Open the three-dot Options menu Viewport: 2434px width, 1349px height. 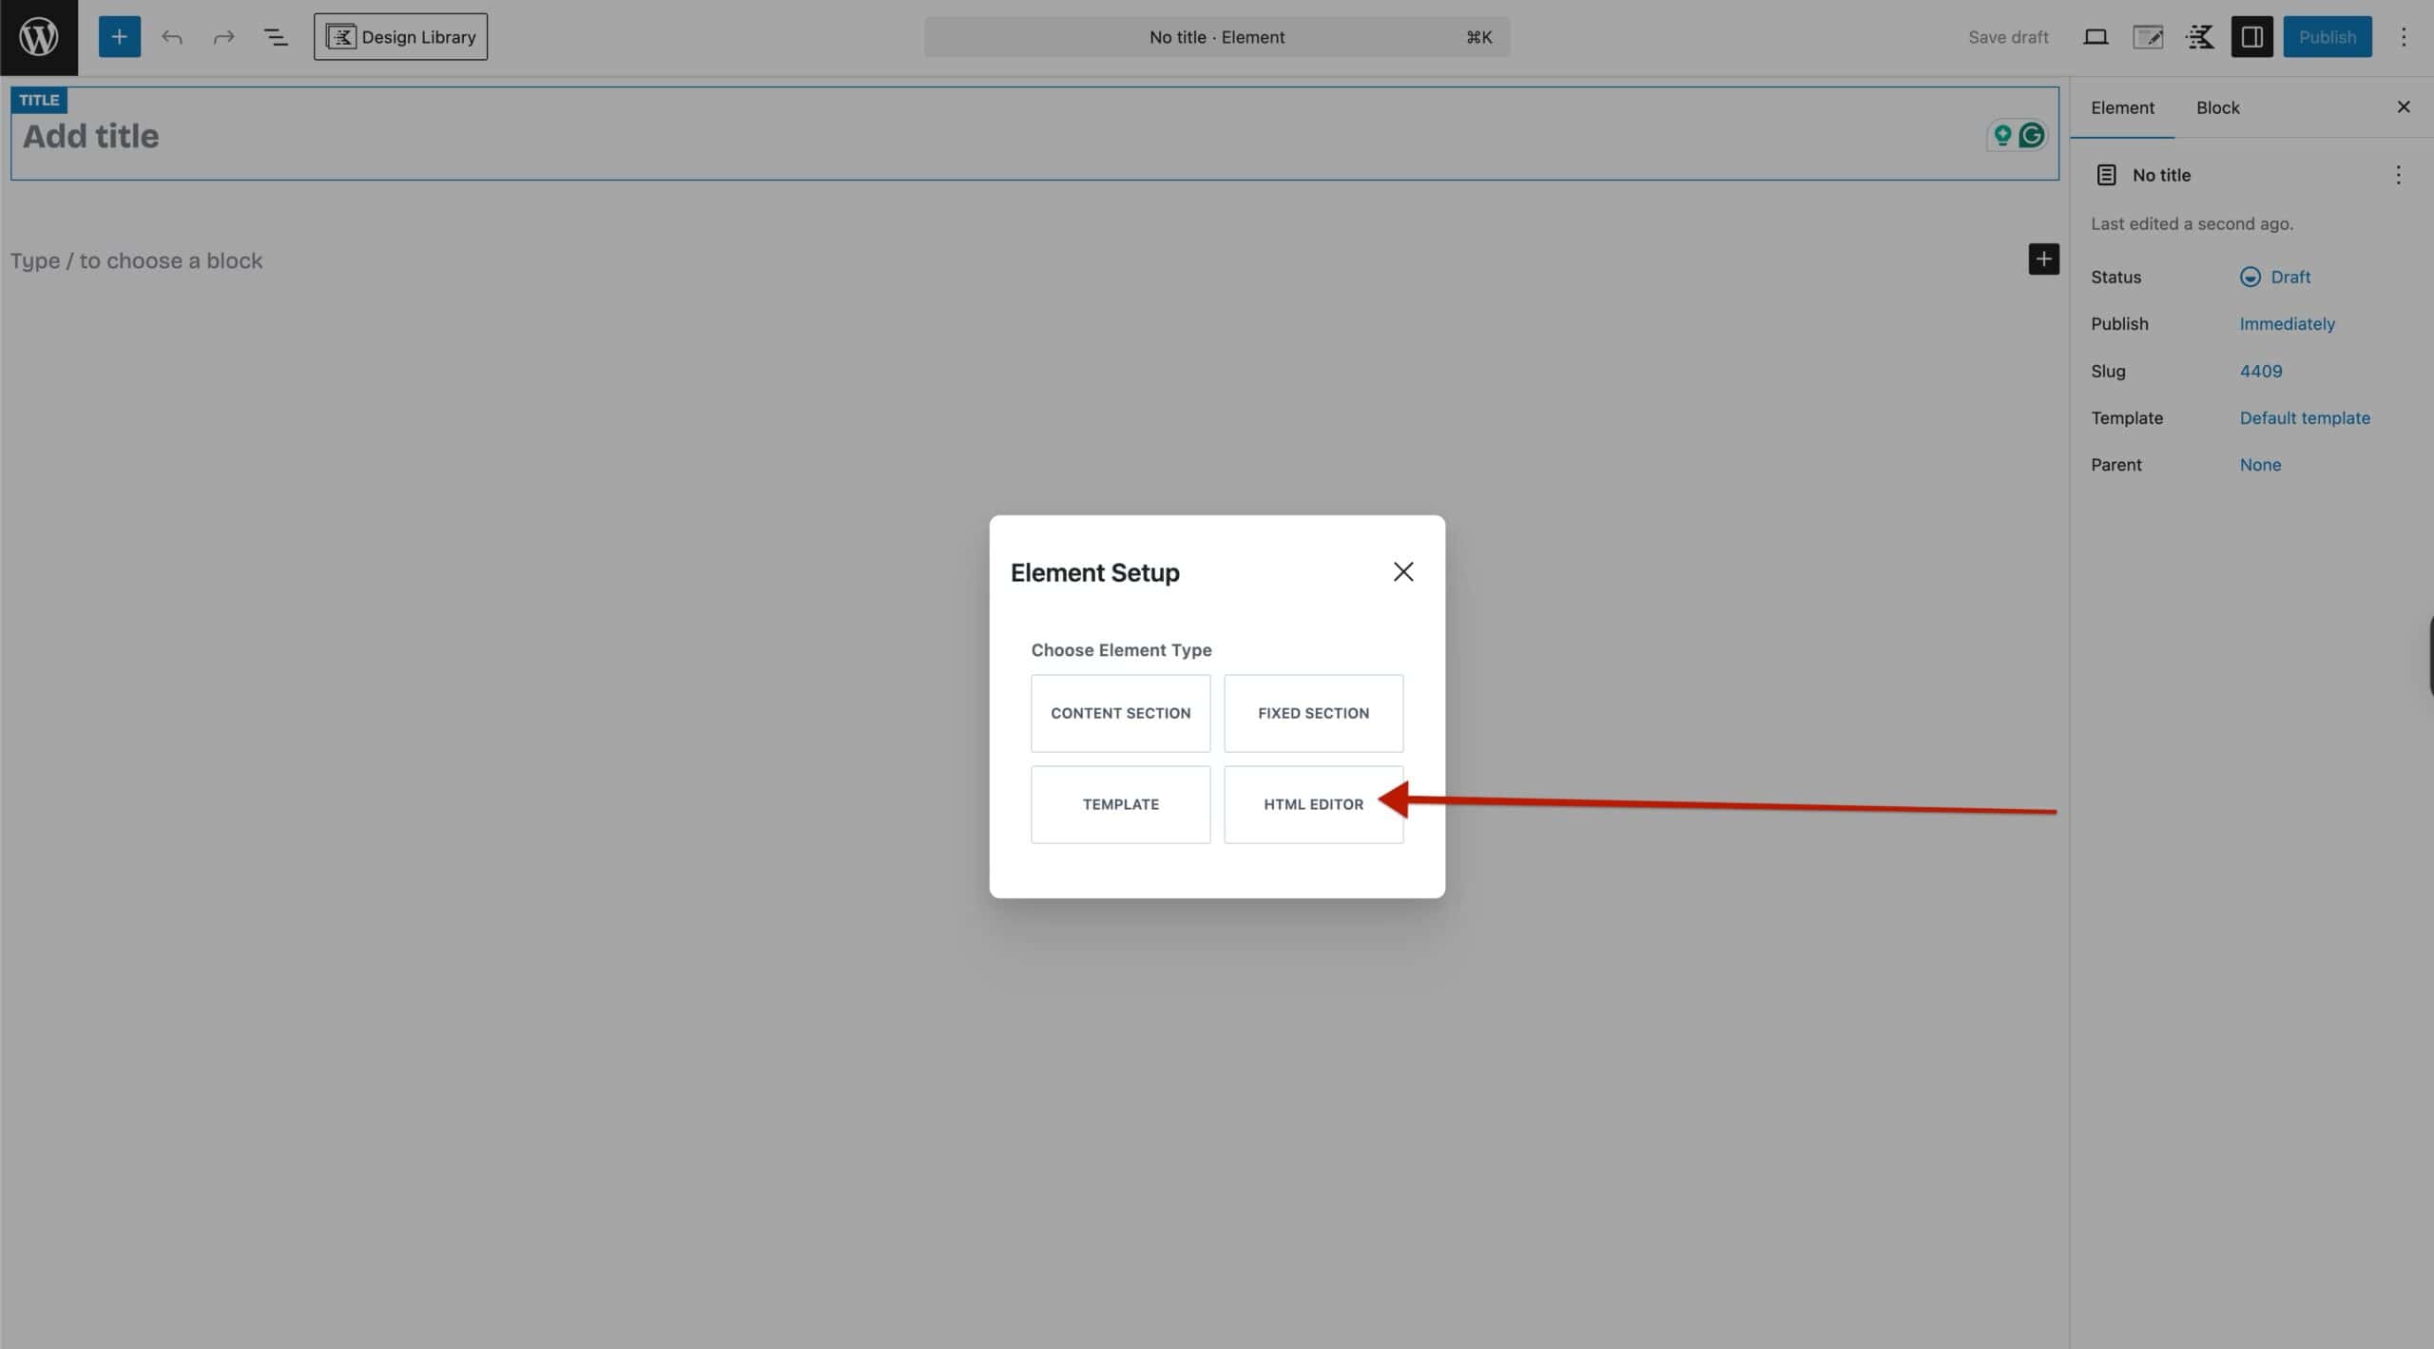pos(2404,37)
